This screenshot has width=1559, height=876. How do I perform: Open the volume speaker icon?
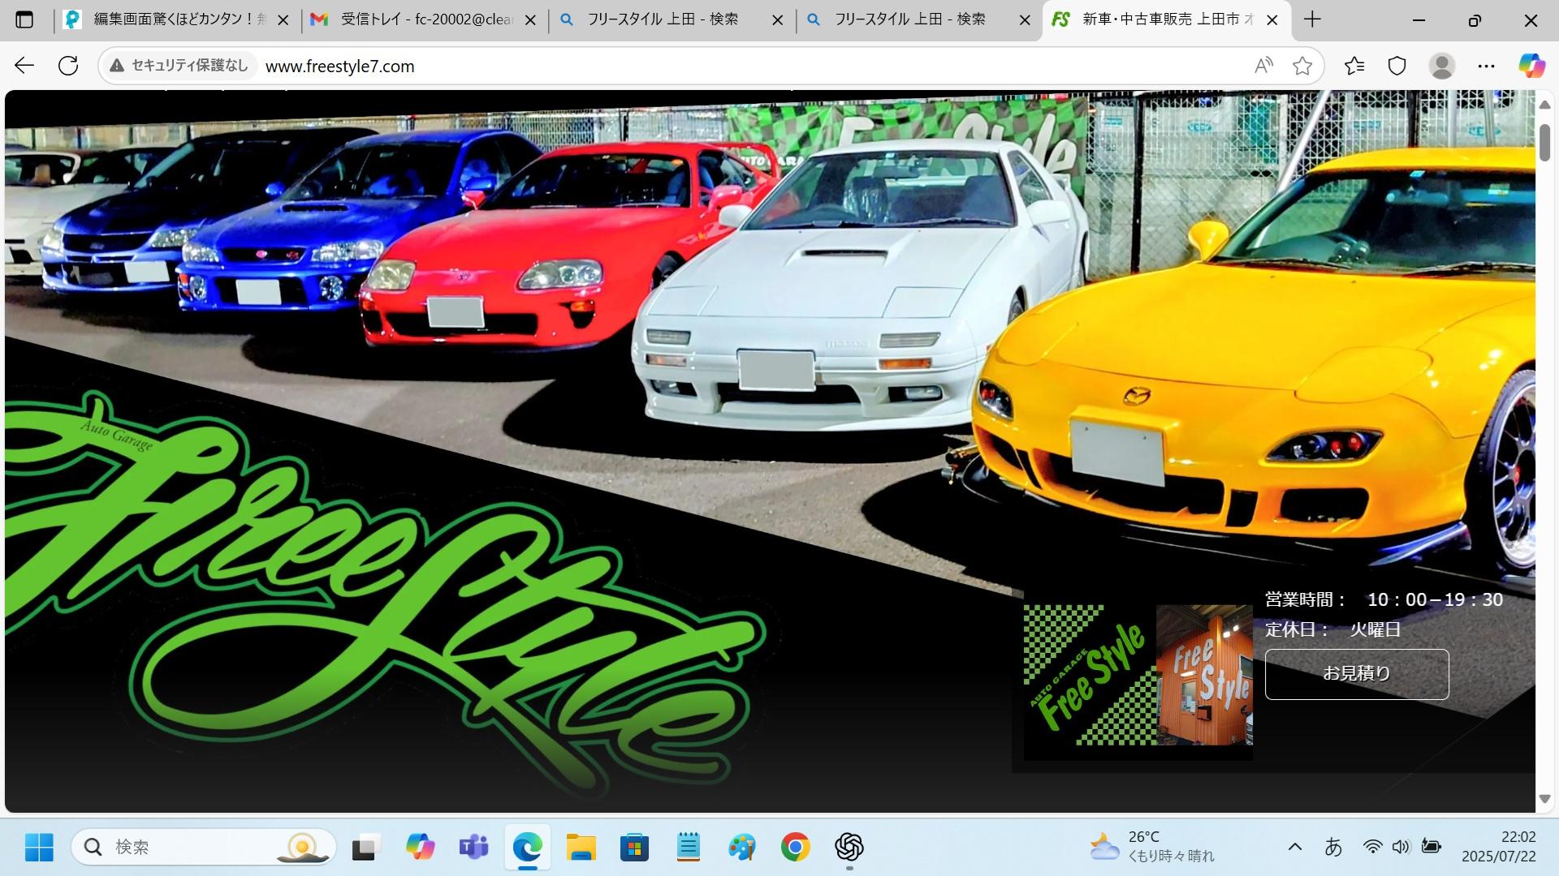point(1401,847)
